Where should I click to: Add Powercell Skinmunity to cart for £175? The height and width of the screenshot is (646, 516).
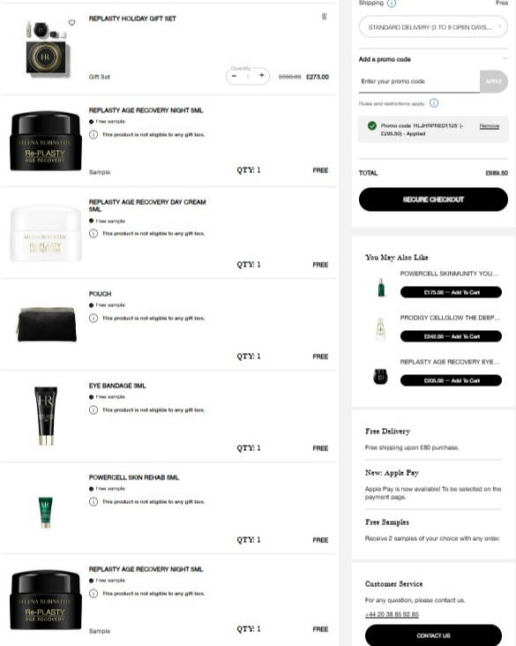pyautogui.click(x=451, y=292)
